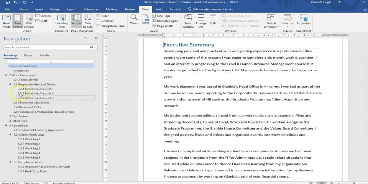This screenshot has height=184, width=368.
Task: Open Ribbon Display Options in title bar
Action: pyautogui.click(x=339, y=2)
